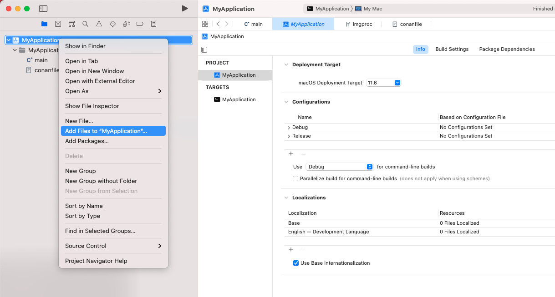555x297 pixels.
Task: Click the related items grid icon
Action: tap(205, 24)
